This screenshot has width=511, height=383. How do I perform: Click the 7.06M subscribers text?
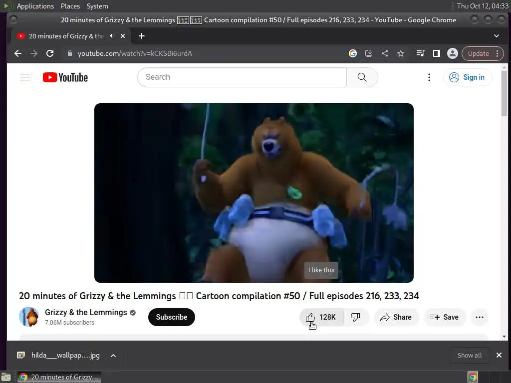(x=69, y=323)
